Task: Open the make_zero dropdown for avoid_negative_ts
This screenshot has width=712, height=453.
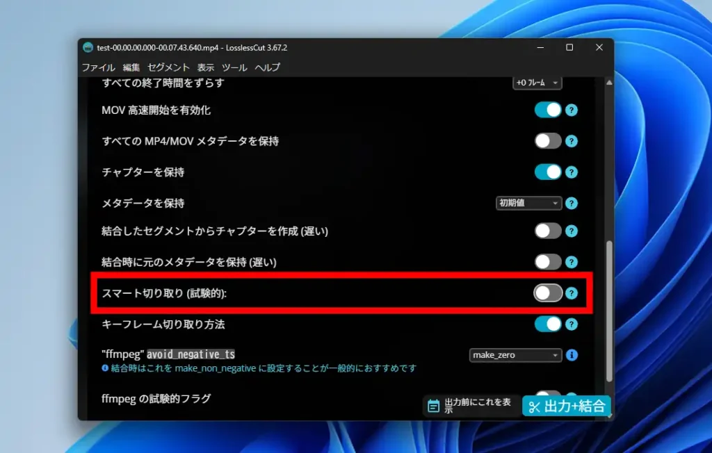Action: [x=515, y=355]
